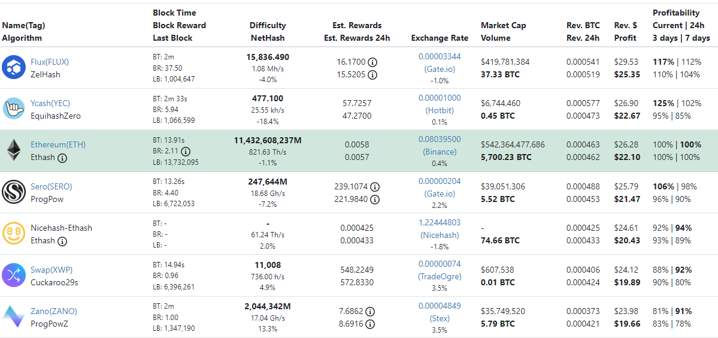The image size is (718, 338).
Task: Click info icon next to Sero 239.1074 reward
Action: click(x=375, y=187)
